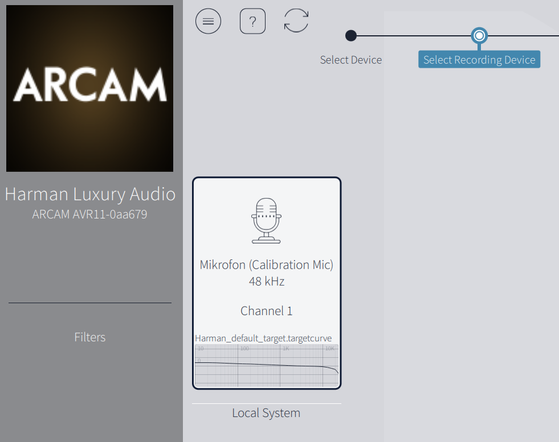Select the microphone icon on the card

click(266, 221)
